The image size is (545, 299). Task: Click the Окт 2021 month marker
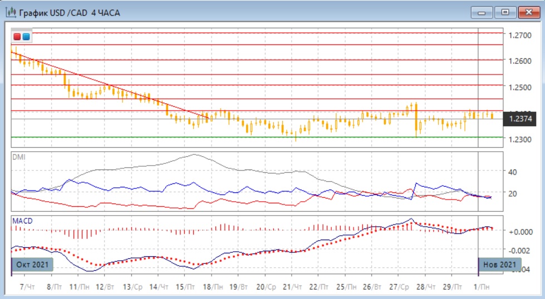pos(32,265)
